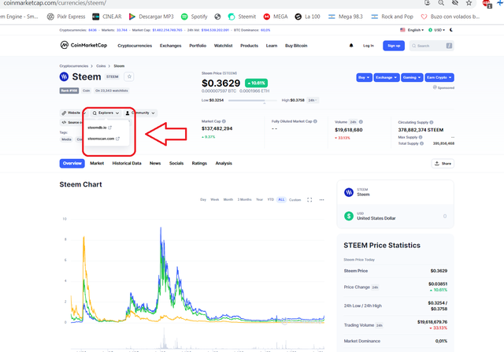
Task: Select the Month chart range
Action: tap(228, 200)
